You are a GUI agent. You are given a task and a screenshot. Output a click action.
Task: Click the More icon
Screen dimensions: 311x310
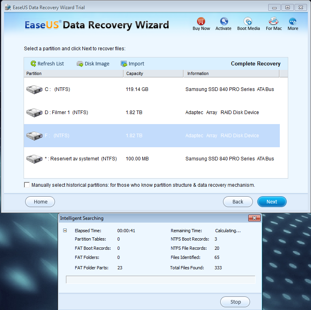(293, 21)
